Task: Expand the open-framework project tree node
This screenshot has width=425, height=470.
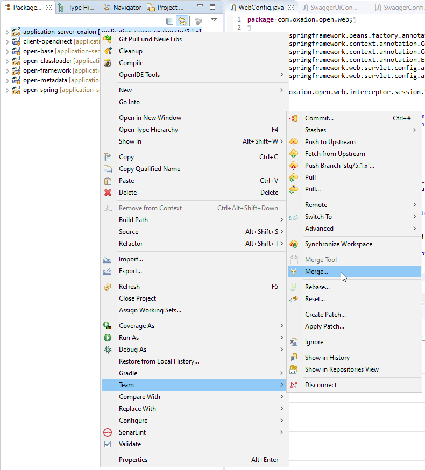Action: click(x=7, y=70)
